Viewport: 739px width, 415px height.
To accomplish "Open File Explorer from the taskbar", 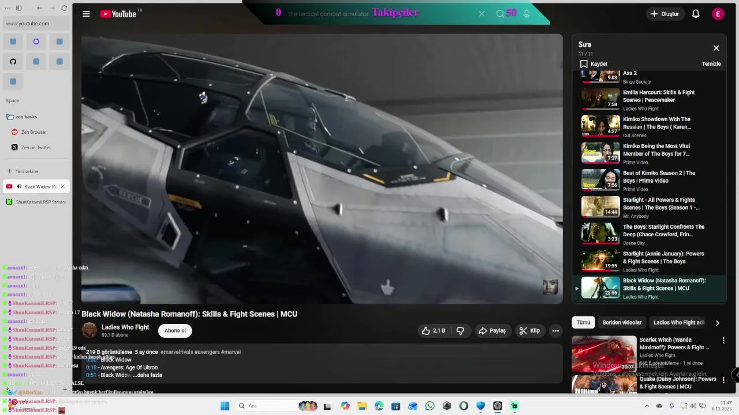I will (362, 406).
